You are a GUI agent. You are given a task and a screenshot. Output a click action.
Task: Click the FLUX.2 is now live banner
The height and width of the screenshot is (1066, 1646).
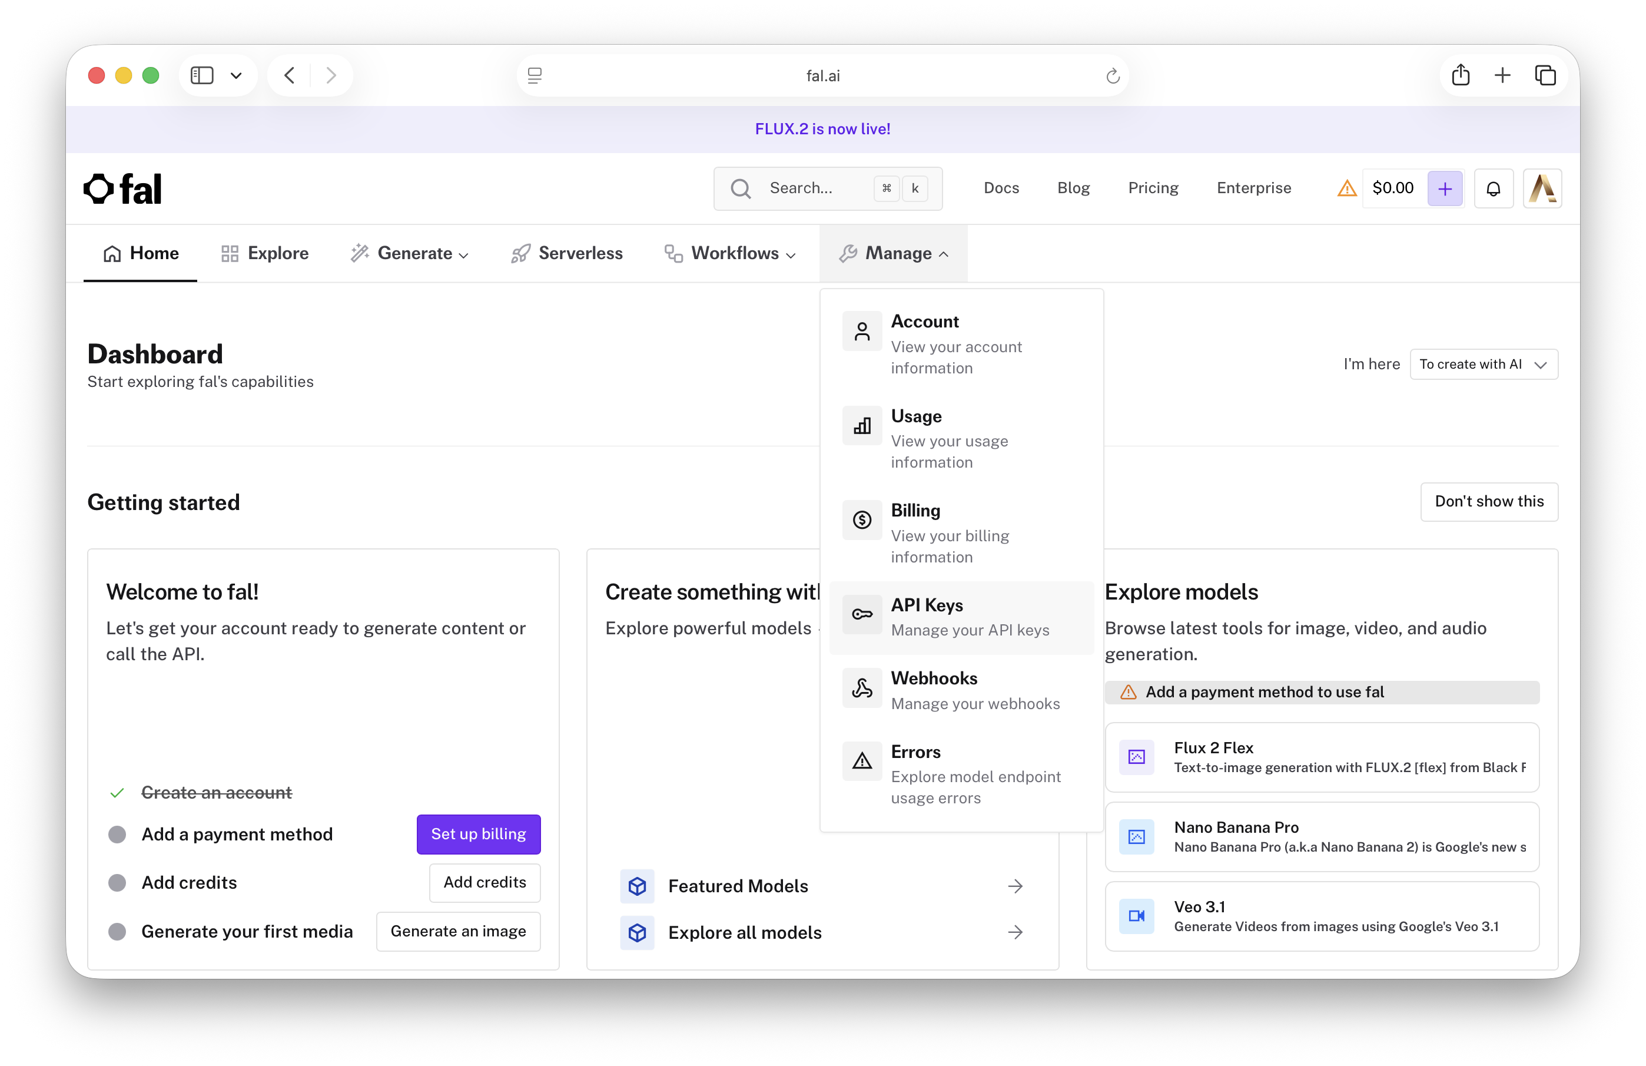point(823,130)
